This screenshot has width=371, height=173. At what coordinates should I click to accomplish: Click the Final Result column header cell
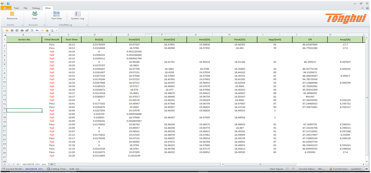click(x=52, y=39)
